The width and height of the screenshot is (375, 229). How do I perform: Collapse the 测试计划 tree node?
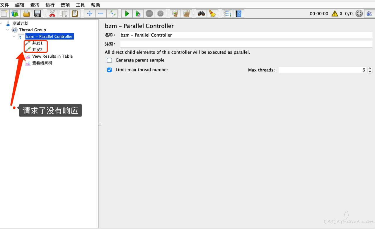pyautogui.click(x=1, y=23)
